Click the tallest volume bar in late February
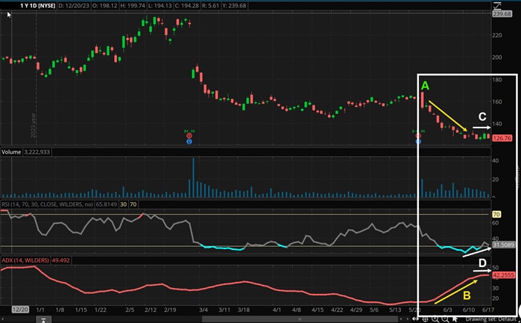Image resolution: width=521 pixels, height=323 pixels. 193,178
